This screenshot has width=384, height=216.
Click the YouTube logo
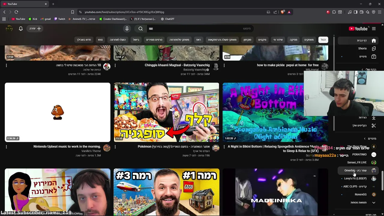(x=358, y=28)
